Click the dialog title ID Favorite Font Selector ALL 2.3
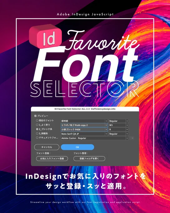 [72, 109]
